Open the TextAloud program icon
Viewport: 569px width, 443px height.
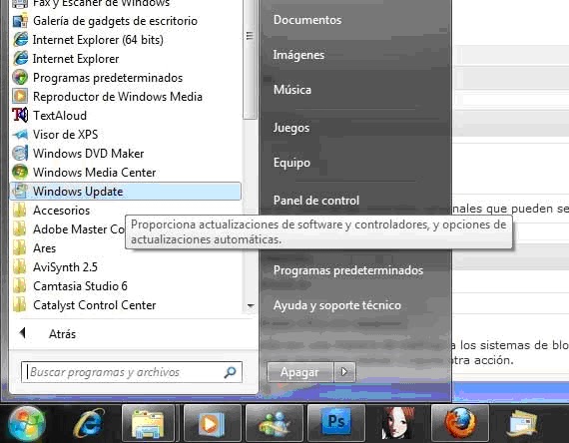[x=20, y=115]
